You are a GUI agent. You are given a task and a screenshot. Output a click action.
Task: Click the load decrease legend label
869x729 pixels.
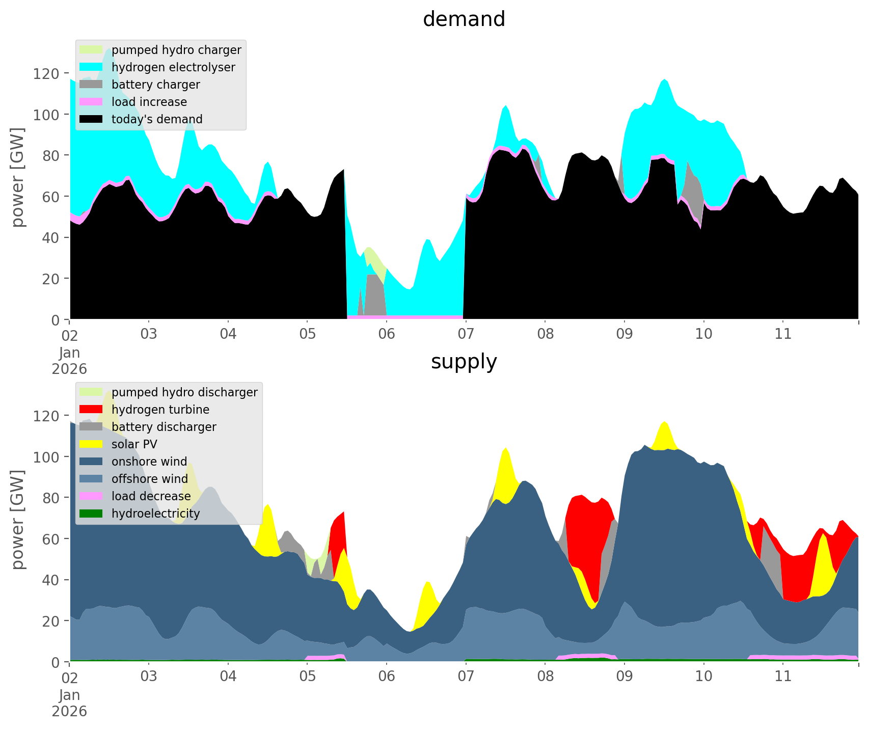(x=151, y=496)
